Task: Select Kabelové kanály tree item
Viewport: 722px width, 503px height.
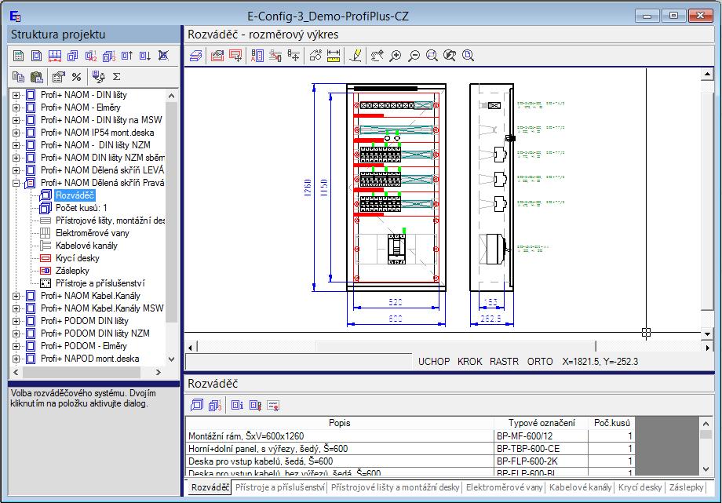Action: coord(86,246)
